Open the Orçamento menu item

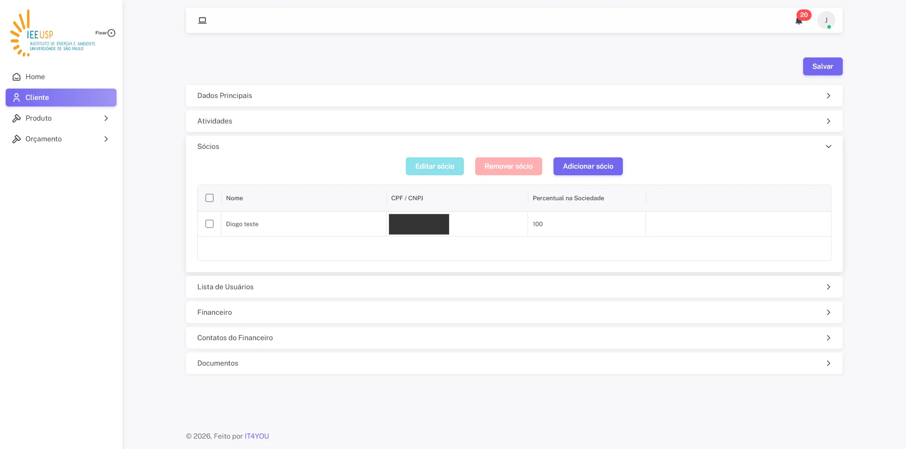tap(61, 139)
